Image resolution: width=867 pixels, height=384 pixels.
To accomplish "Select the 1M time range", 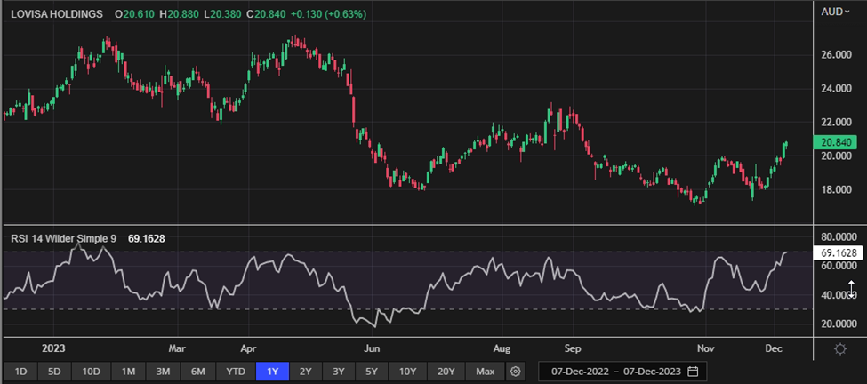I will click(x=128, y=372).
